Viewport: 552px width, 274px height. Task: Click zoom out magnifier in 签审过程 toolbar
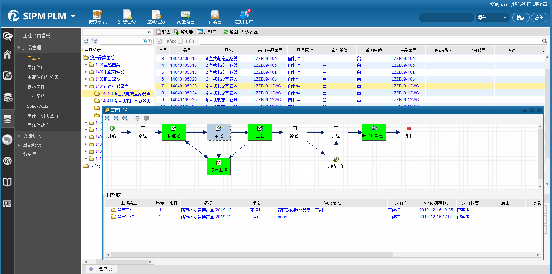click(x=125, y=118)
